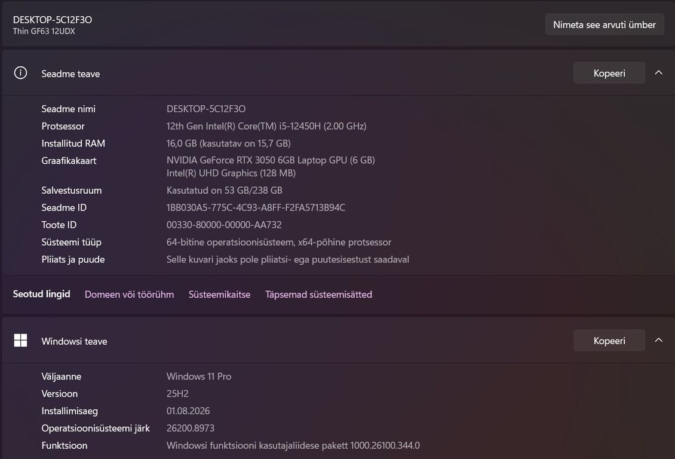
Task: Select Windows 11 Pro value
Action: point(199,376)
